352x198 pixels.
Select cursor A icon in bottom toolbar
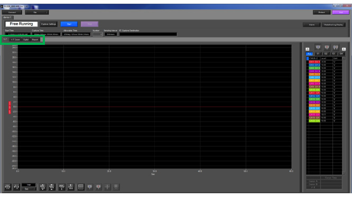tap(89, 186)
